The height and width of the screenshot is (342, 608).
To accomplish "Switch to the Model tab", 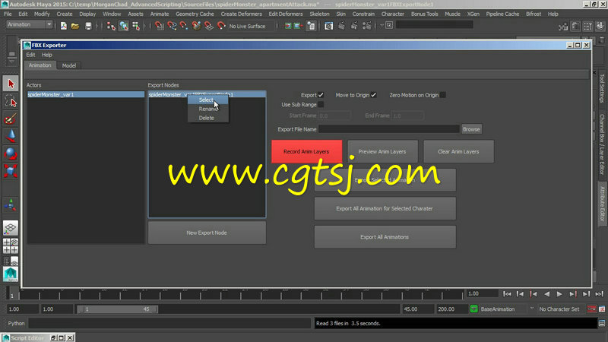I will click(69, 65).
